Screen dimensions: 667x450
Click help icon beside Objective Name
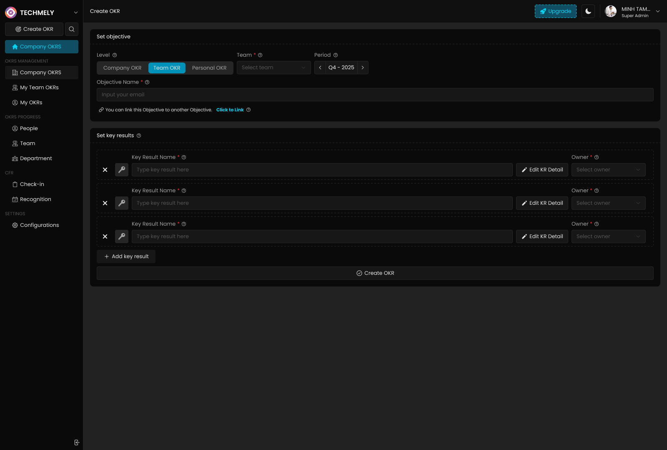point(147,82)
